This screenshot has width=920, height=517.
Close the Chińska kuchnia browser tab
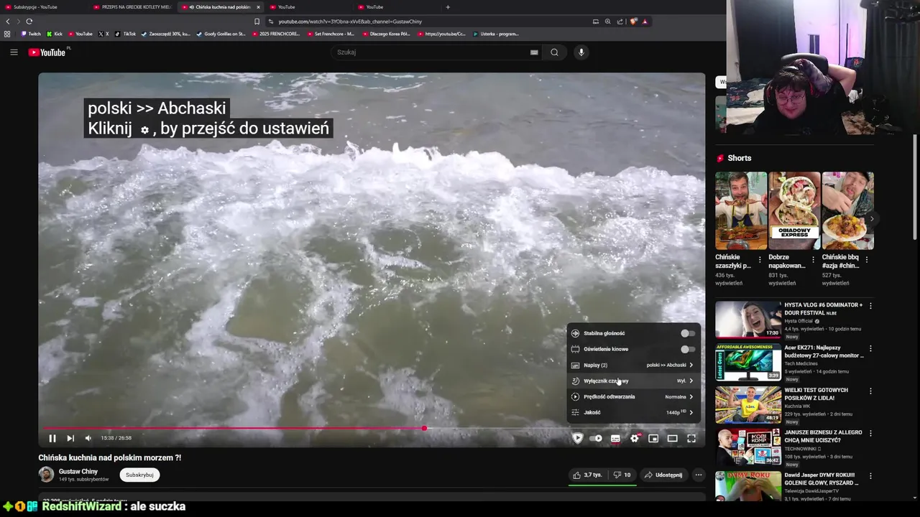click(259, 7)
